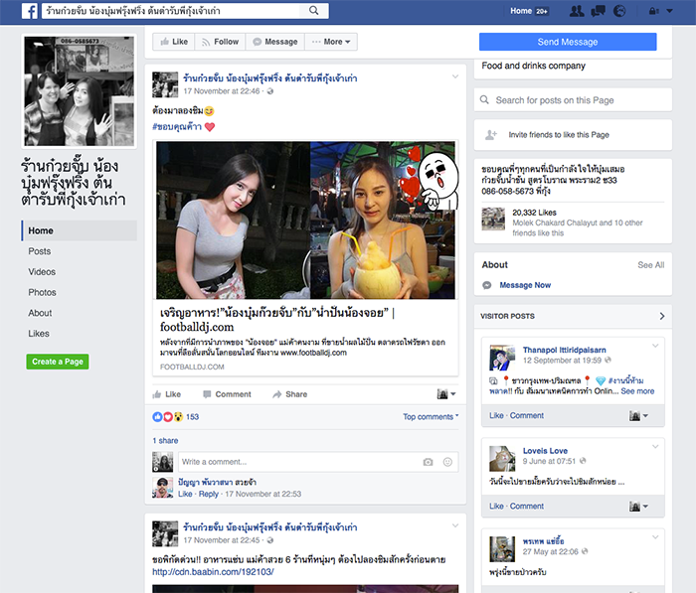Open identity selector on Thanapol's visitor post
Screen dimensions: 696x593
[638, 415]
